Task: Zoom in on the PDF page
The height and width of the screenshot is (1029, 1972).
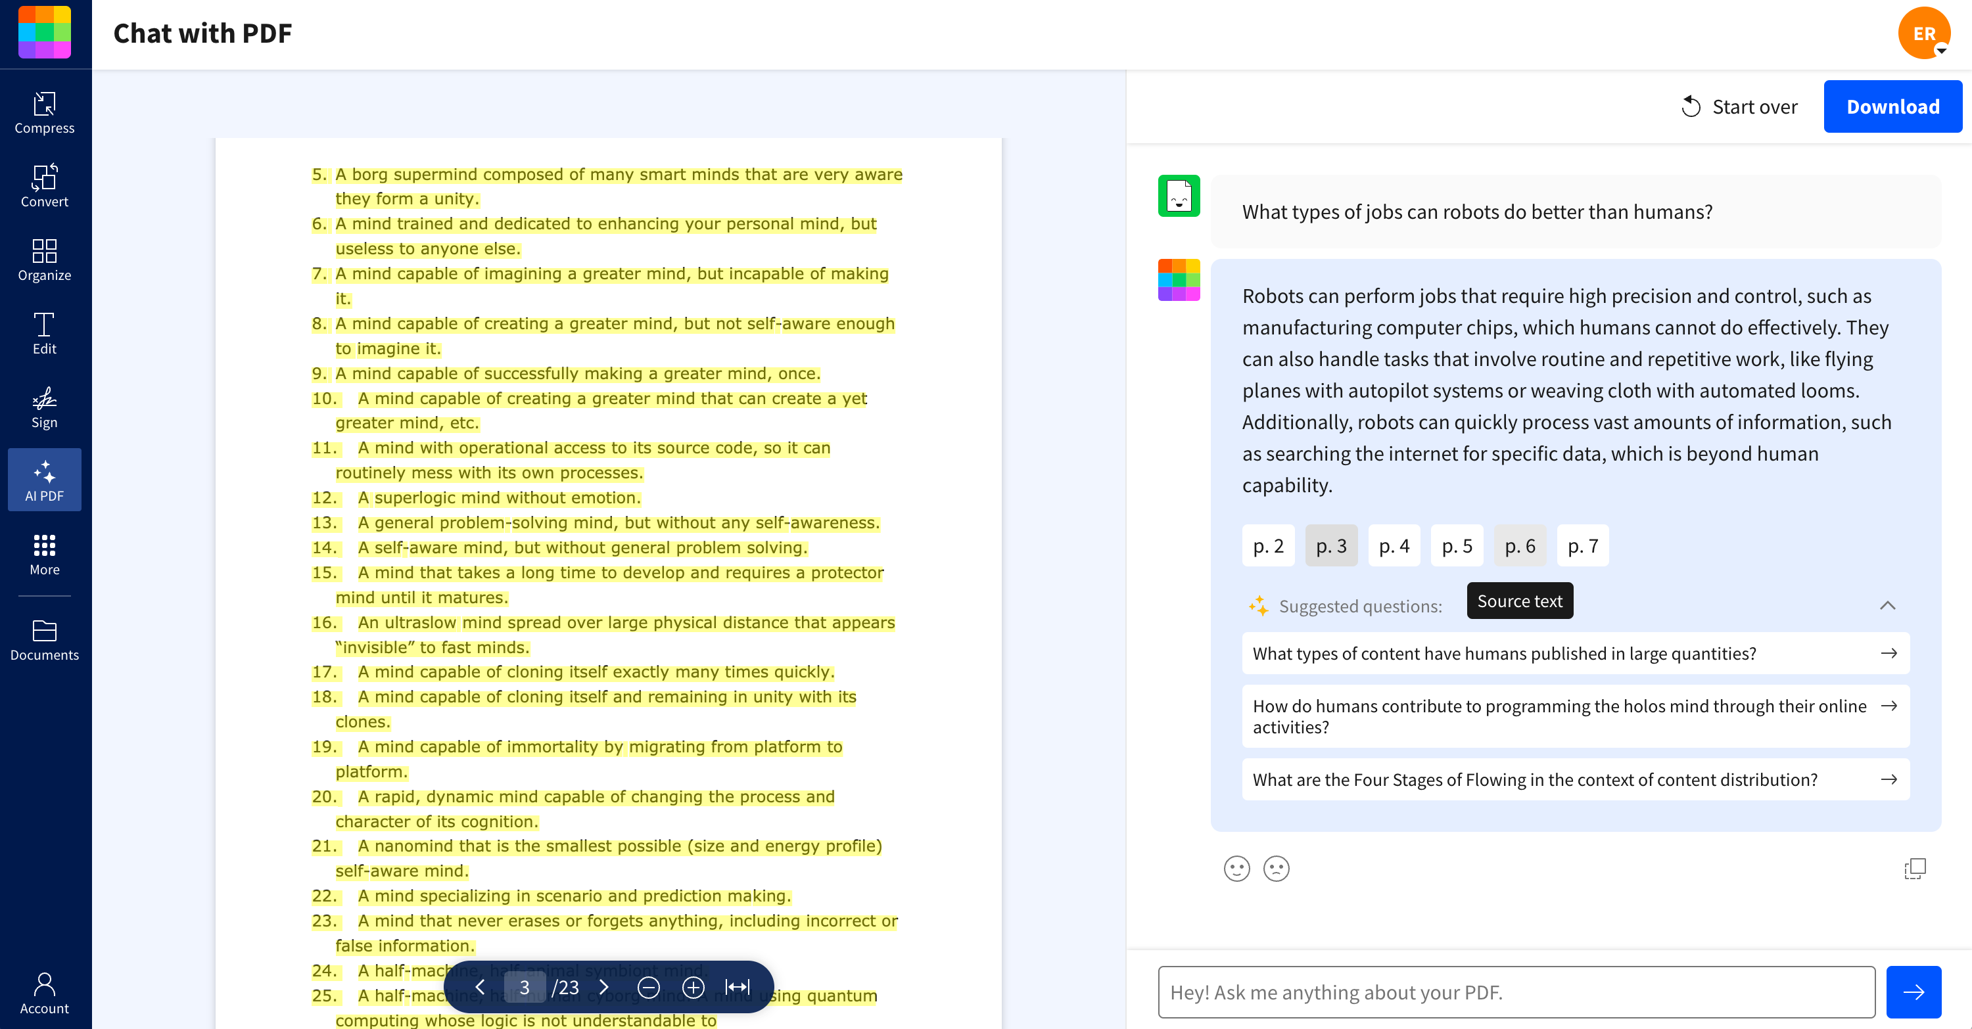Action: click(693, 987)
